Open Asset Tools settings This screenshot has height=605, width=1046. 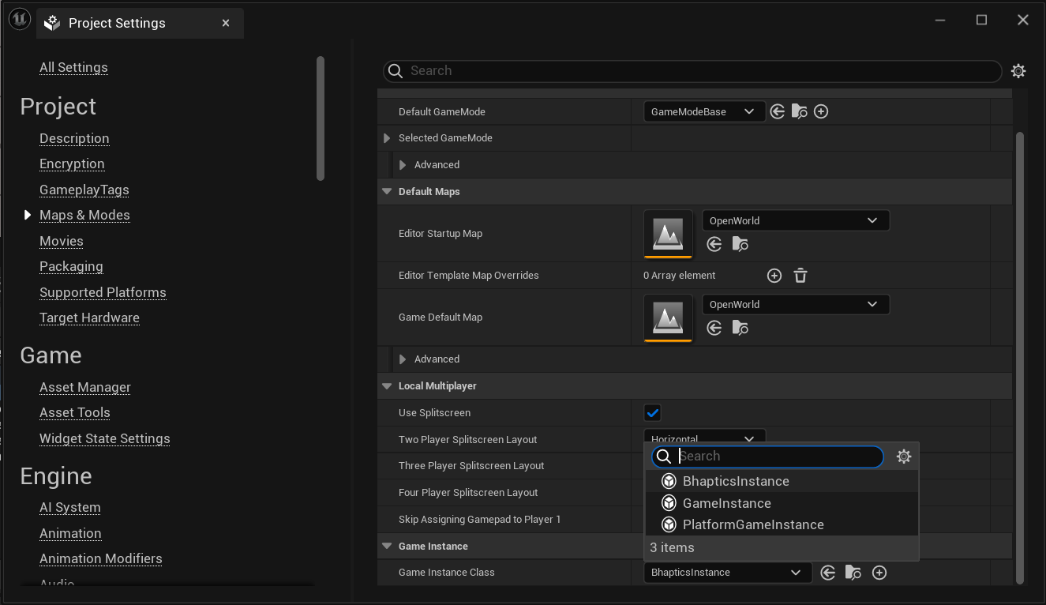click(x=75, y=412)
